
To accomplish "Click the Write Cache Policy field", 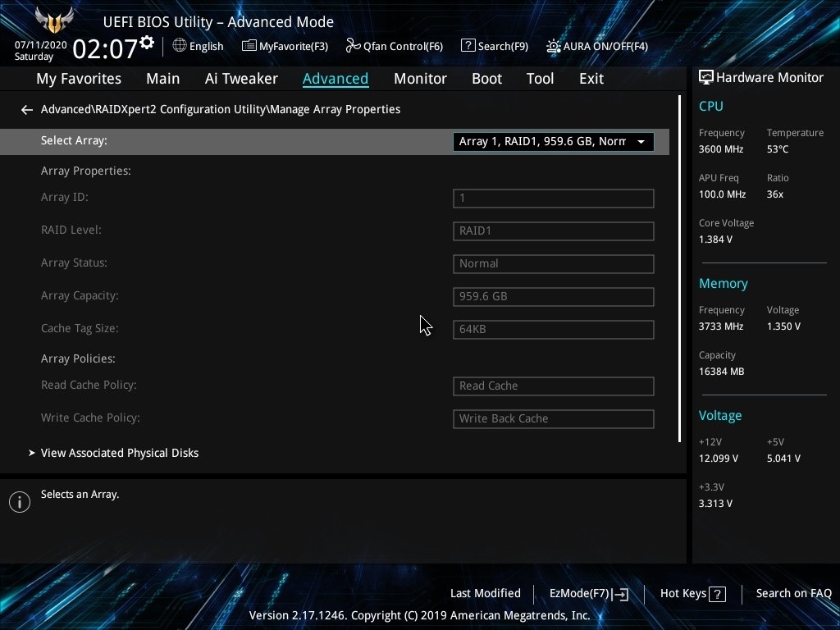I will 554,419.
